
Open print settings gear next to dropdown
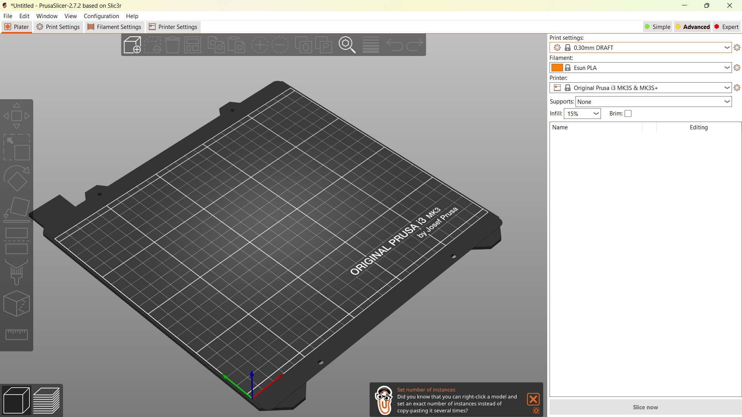click(x=737, y=47)
